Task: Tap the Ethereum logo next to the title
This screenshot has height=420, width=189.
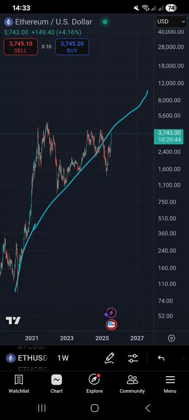Action: [8, 22]
